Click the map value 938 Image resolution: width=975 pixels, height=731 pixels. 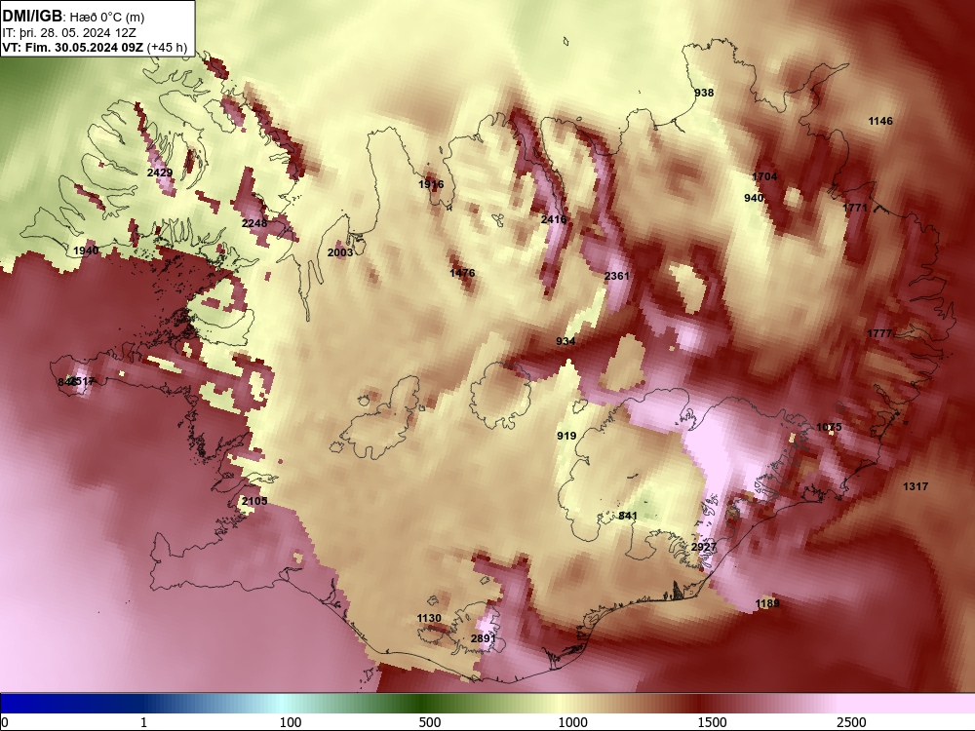pyautogui.click(x=704, y=93)
